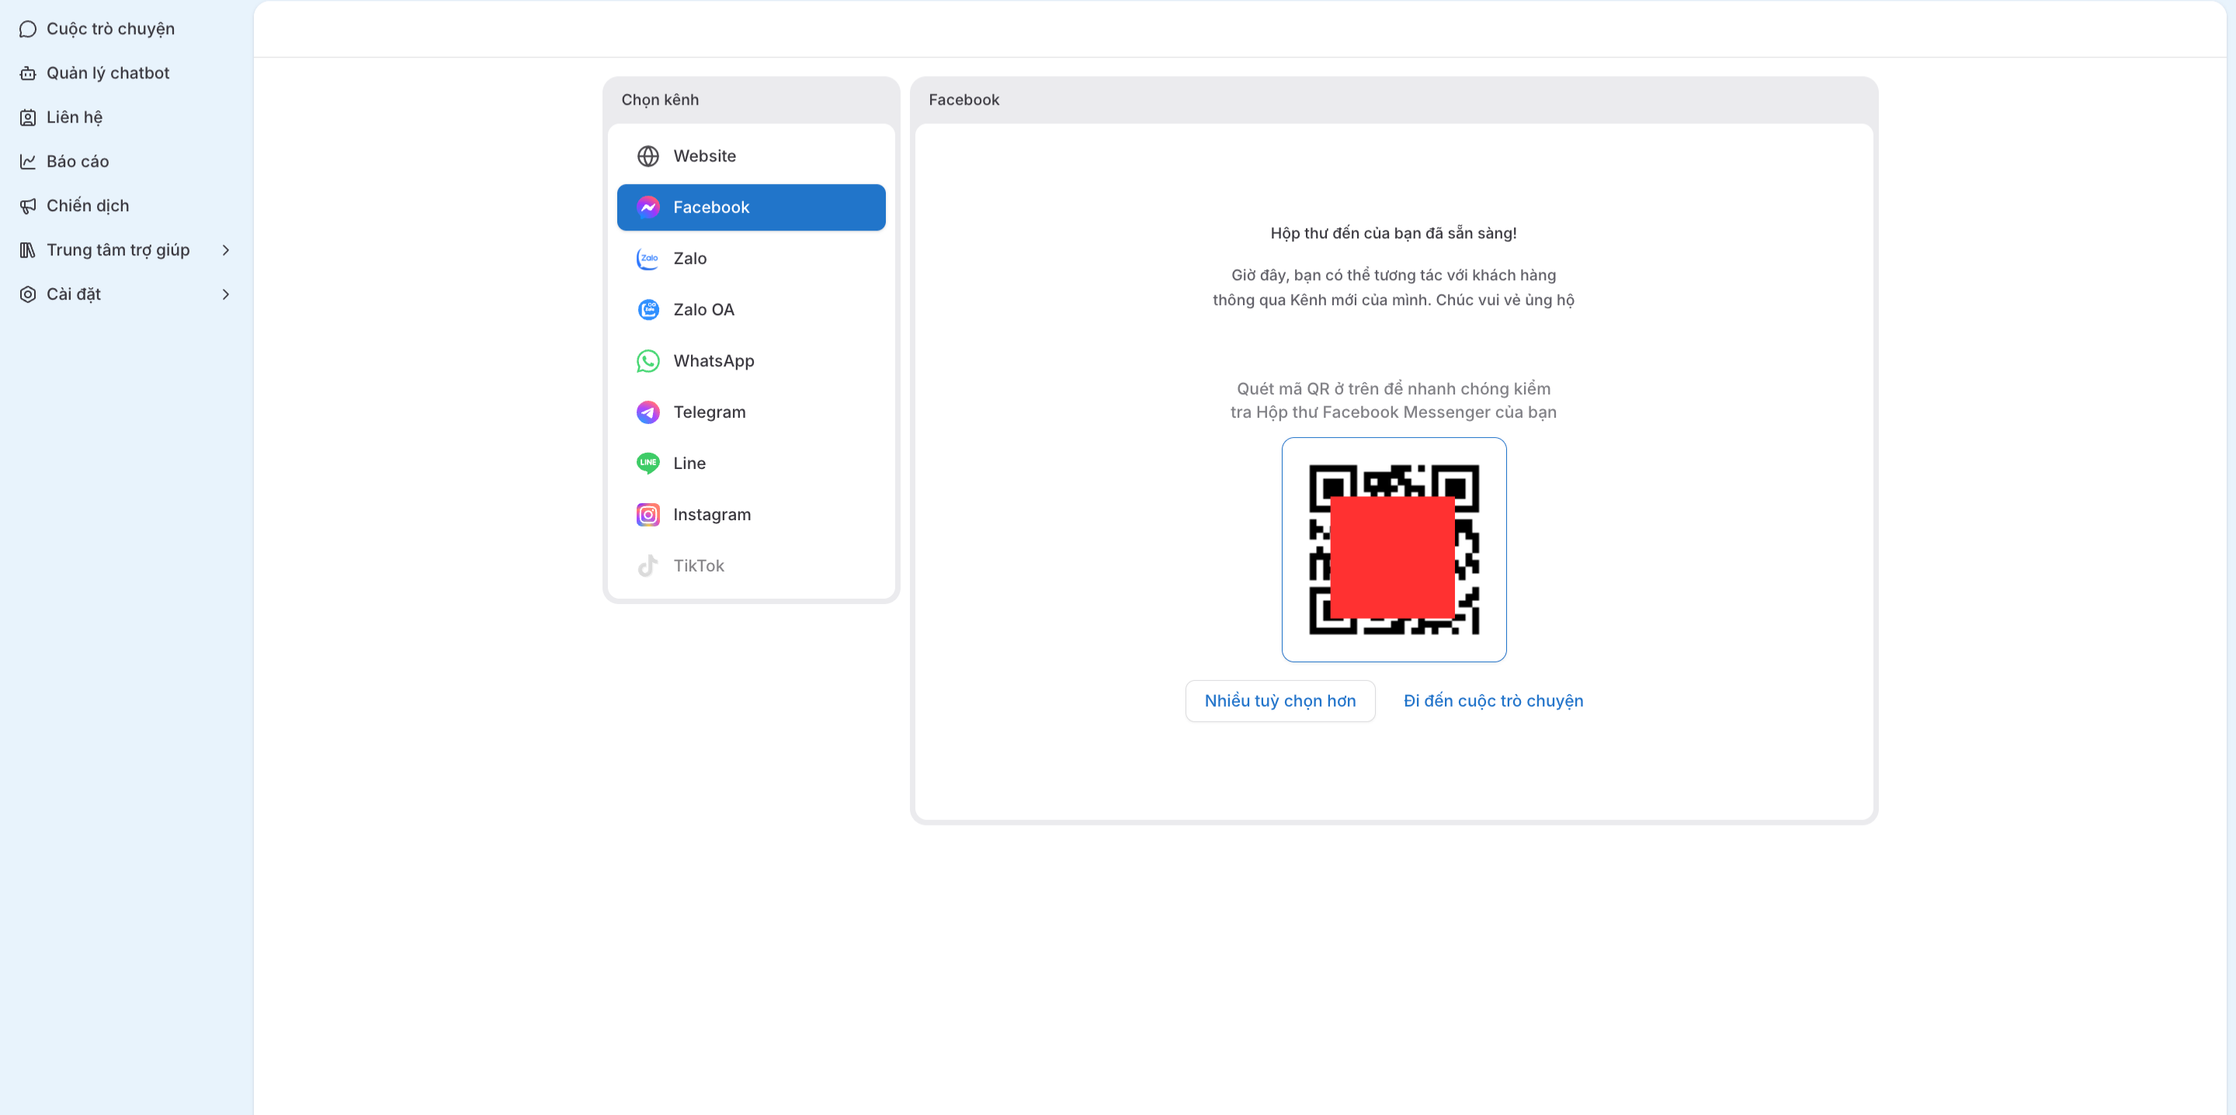
Task: Click the Nhiều tuỳ chọn hơn button
Action: pos(1279,702)
